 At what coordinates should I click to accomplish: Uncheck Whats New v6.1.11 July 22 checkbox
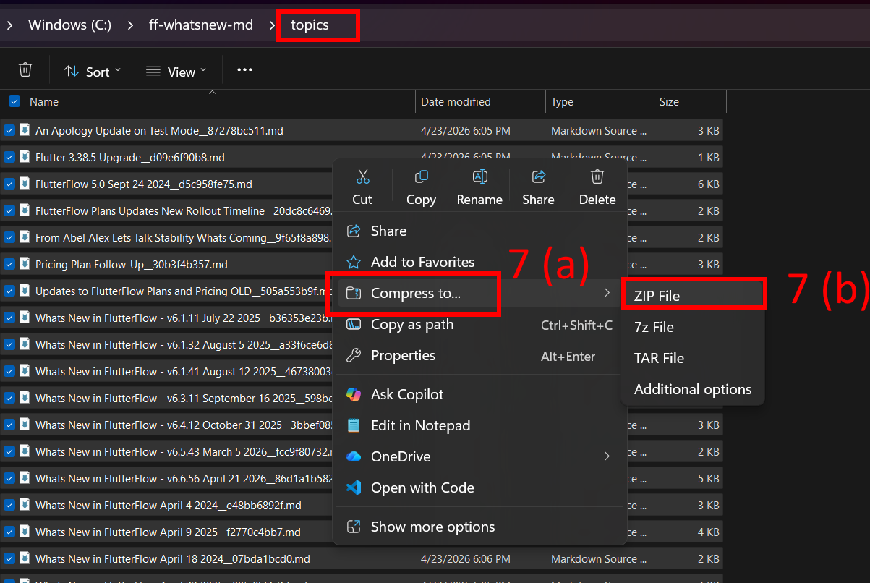point(9,318)
